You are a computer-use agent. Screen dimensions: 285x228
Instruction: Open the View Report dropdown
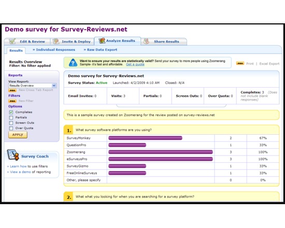coord(33,85)
